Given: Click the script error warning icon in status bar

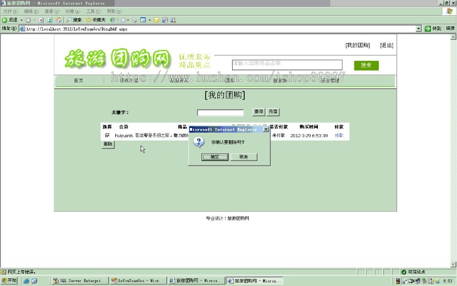Looking at the screenshot, I should point(4,272).
